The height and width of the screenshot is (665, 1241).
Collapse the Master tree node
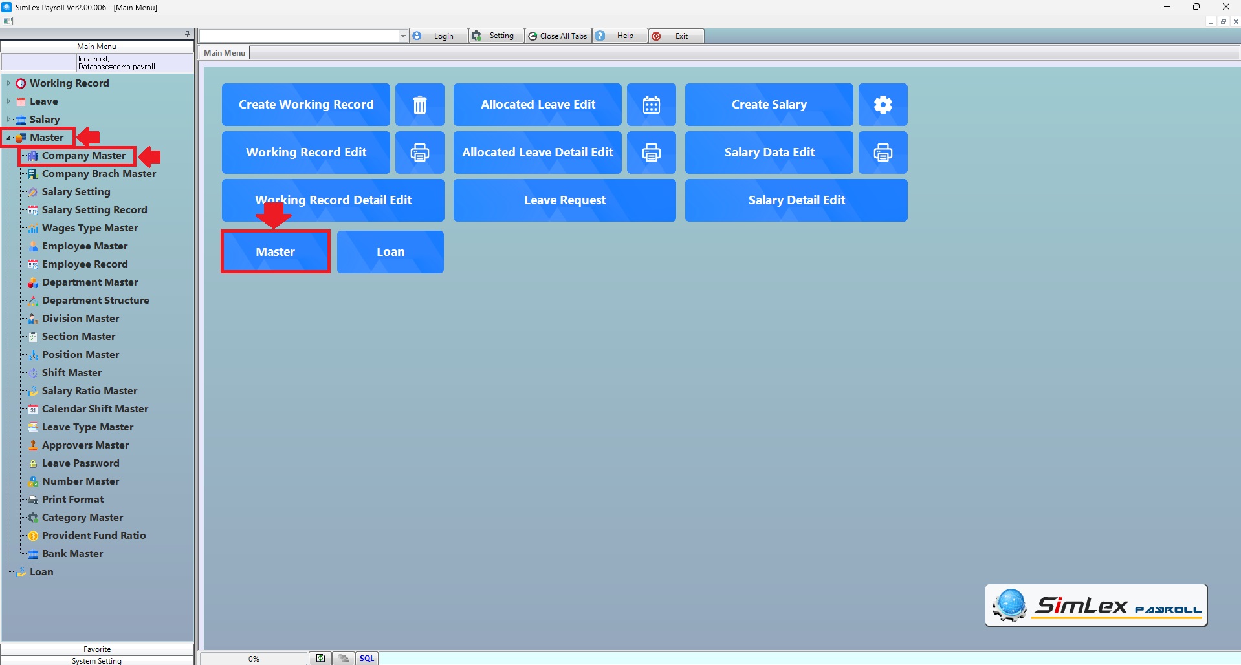coord(9,138)
